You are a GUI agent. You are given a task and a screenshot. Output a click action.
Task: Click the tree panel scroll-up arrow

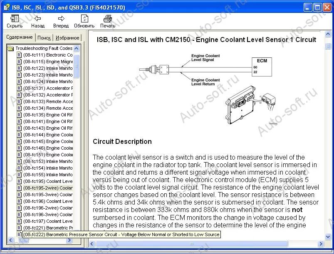pos(76,48)
